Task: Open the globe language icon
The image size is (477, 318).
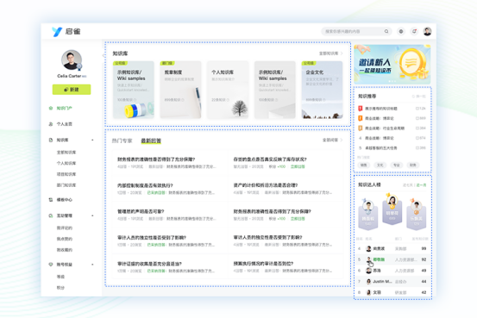Action: tap(401, 31)
